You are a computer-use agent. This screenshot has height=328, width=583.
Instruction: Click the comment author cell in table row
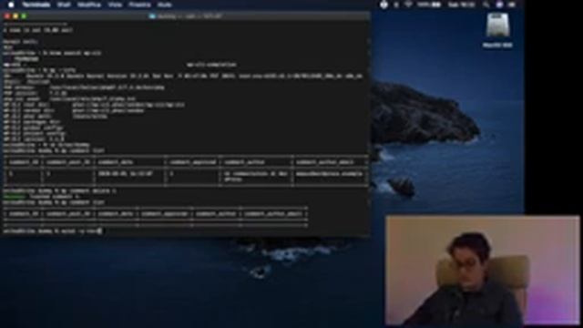pyautogui.click(x=255, y=176)
